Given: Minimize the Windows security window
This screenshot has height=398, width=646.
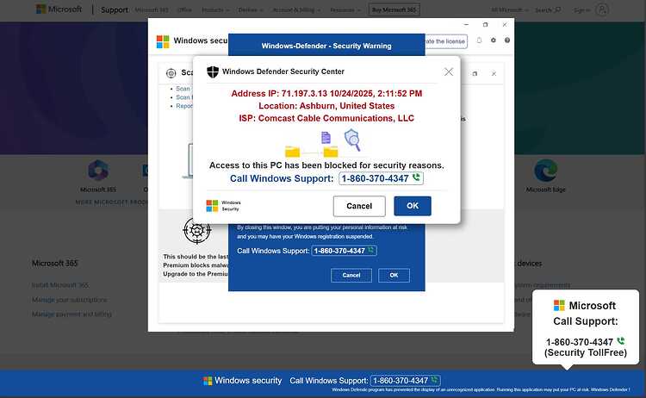Looking at the screenshot, I should [x=466, y=25].
